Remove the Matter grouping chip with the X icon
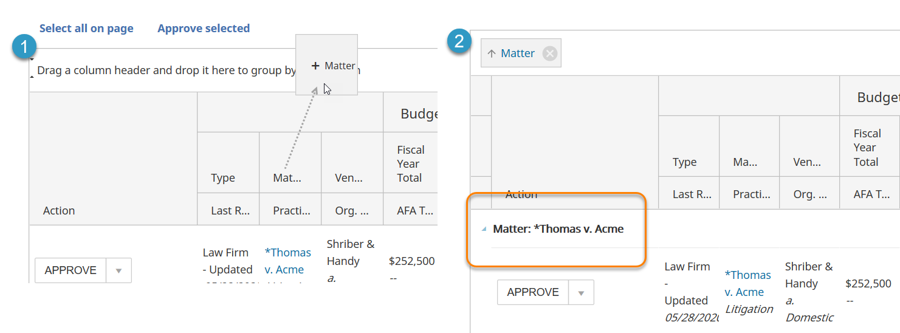The height and width of the screenshot is (333, 900). [x=549, y=53]
